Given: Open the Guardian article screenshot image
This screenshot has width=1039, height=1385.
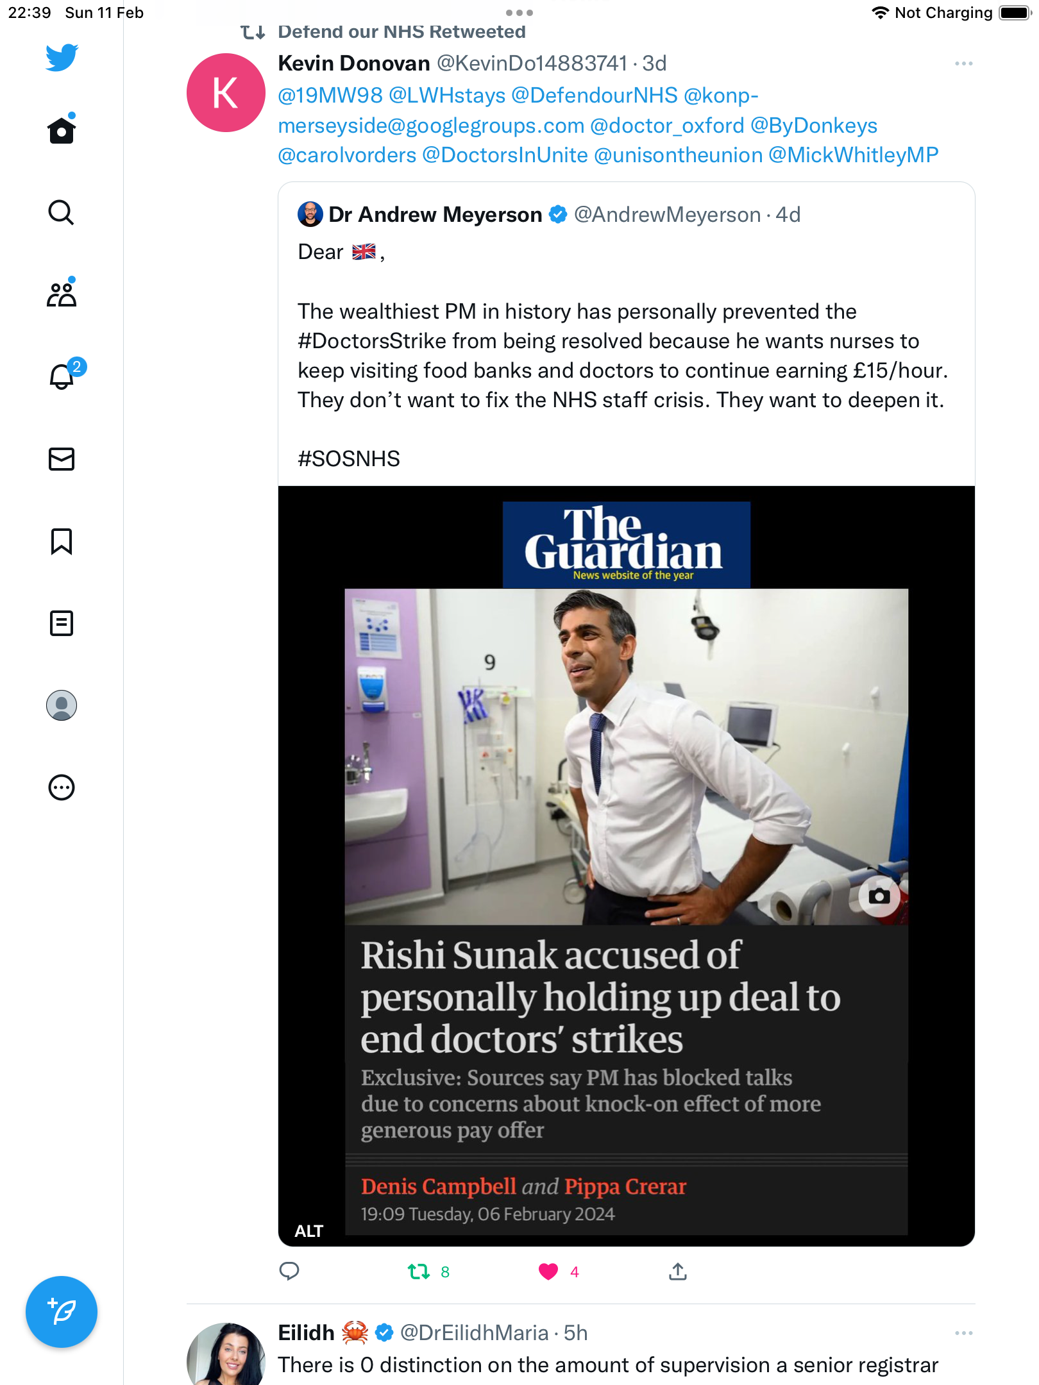Looking at the screenshot, I should tap(627, 866).
